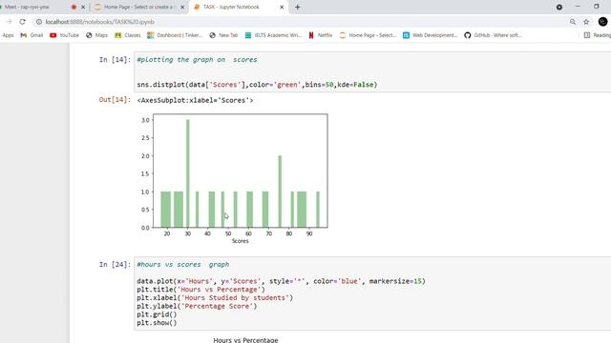
Task: View site information icon in address bar
Action: tap(39, 22)
